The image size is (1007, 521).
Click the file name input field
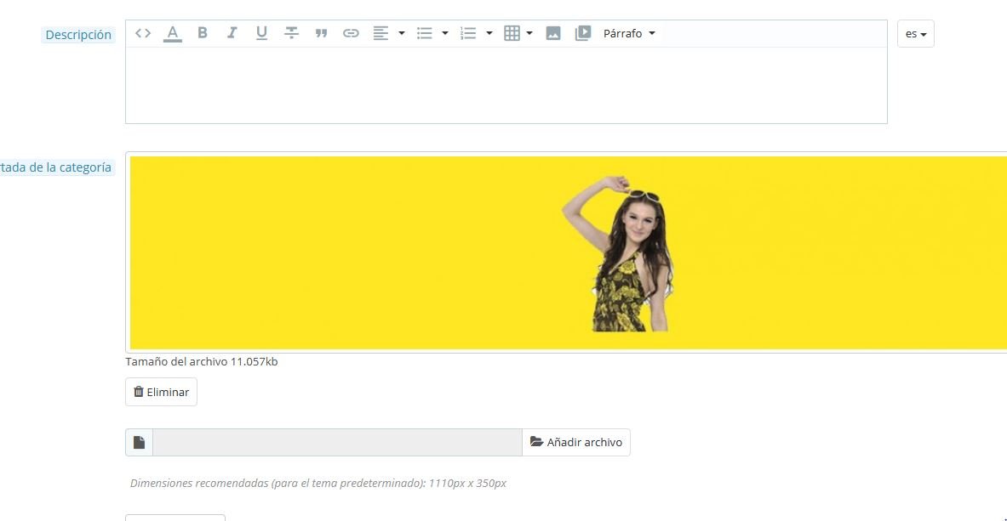tap(337, 442)
